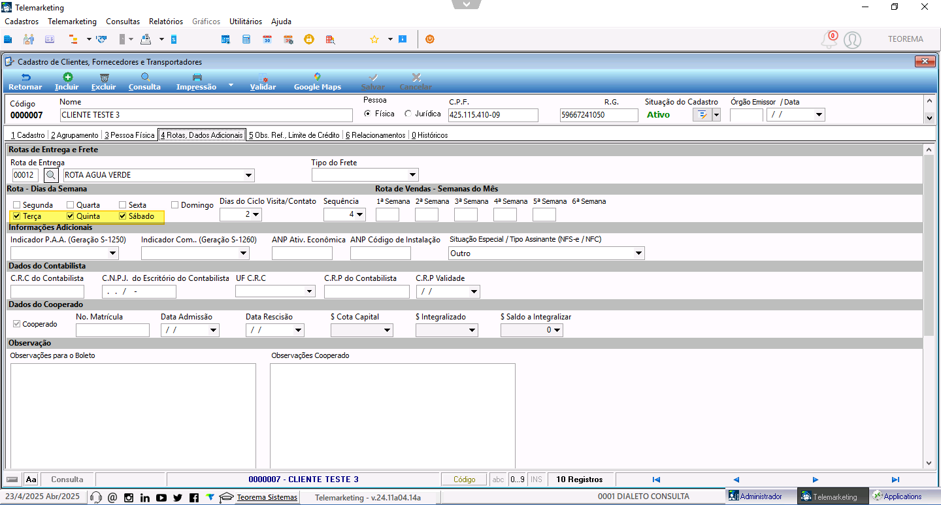The width and height of the screenshot is (941, 505).
Task: Click the Excluir trash icon
Action: point(104,77)
